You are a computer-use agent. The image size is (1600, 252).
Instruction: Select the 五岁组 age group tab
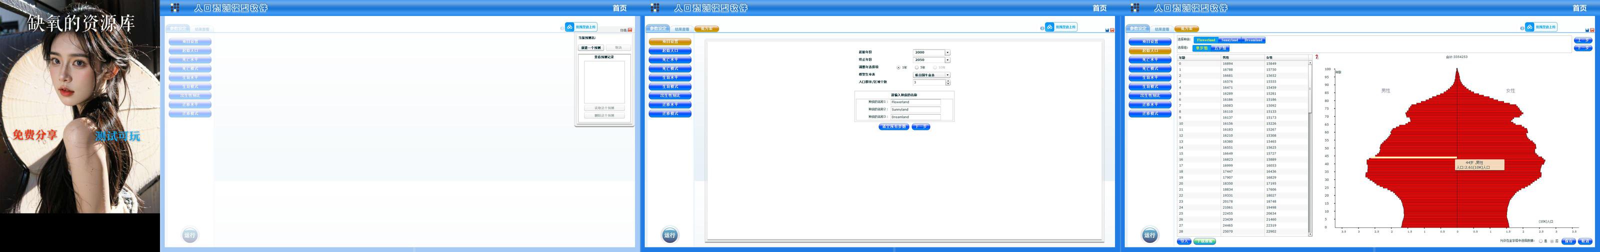point(1220,48)
